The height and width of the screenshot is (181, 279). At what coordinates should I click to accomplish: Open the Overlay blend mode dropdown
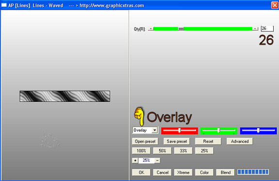[155, 130]
